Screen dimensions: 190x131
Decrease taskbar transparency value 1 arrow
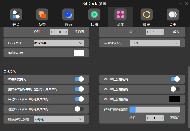pos(148,118)
